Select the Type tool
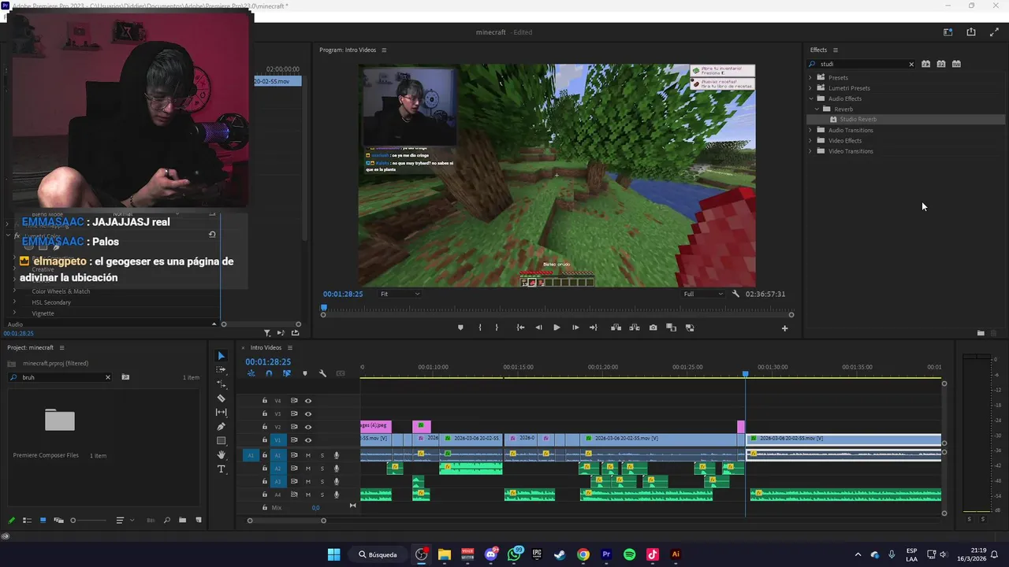Viewport: 1009px width, 567px height. point(222,469)
